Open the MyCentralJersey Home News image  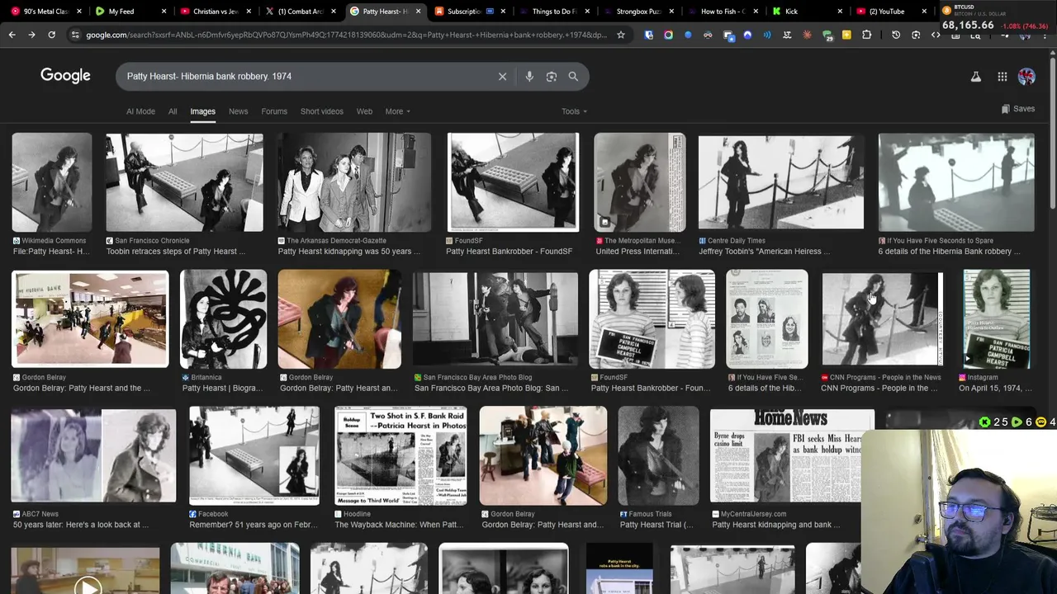(x=791, y=455)
